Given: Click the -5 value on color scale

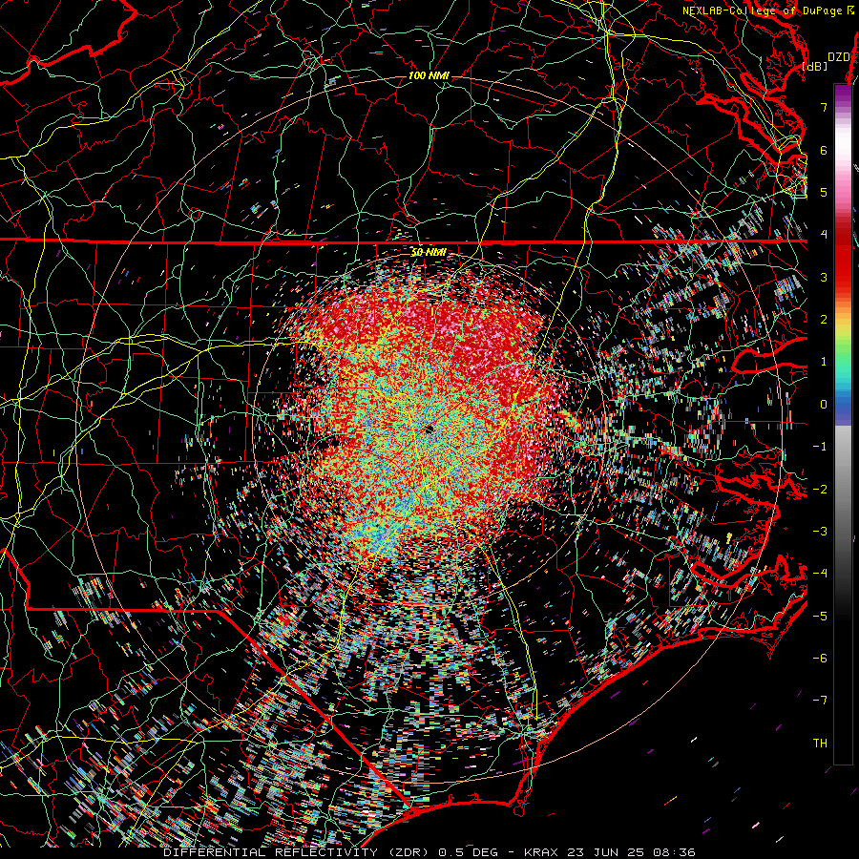Looking at the screenshot, I should 820,617.
